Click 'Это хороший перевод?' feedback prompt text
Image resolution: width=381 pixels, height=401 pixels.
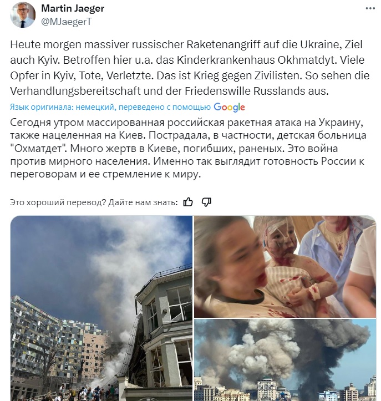[58, 202]
